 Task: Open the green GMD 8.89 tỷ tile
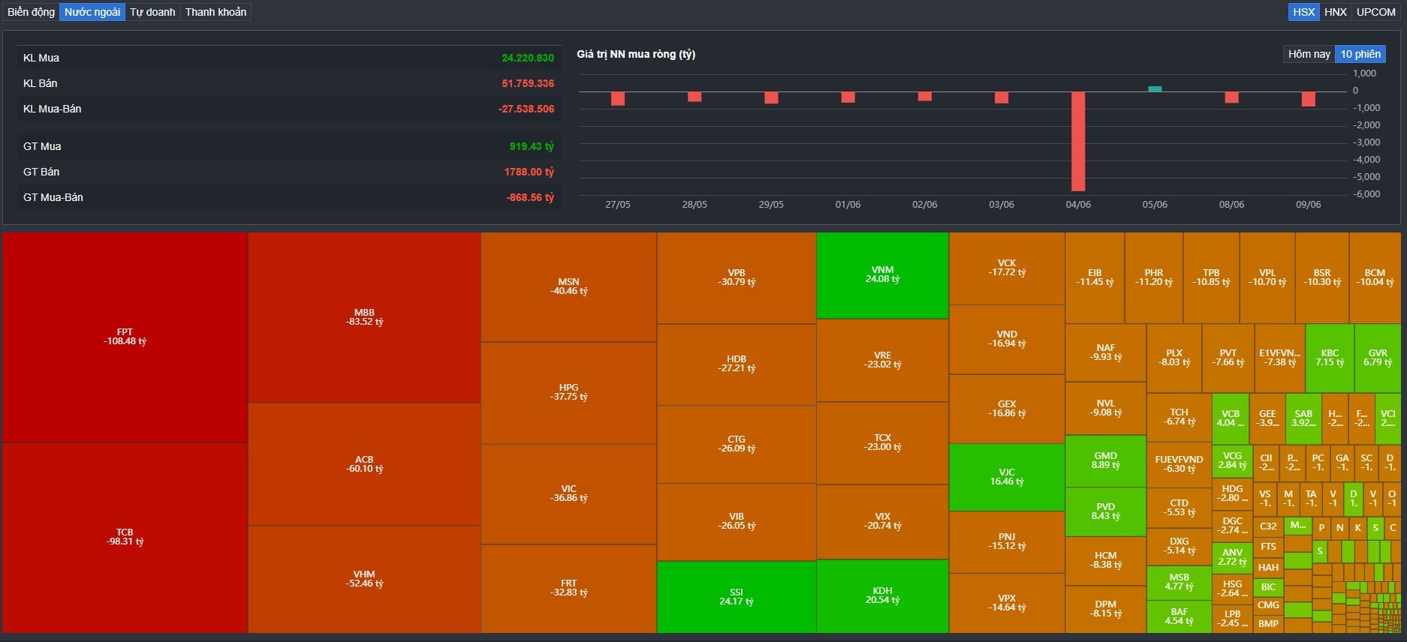click(1106, 460)
